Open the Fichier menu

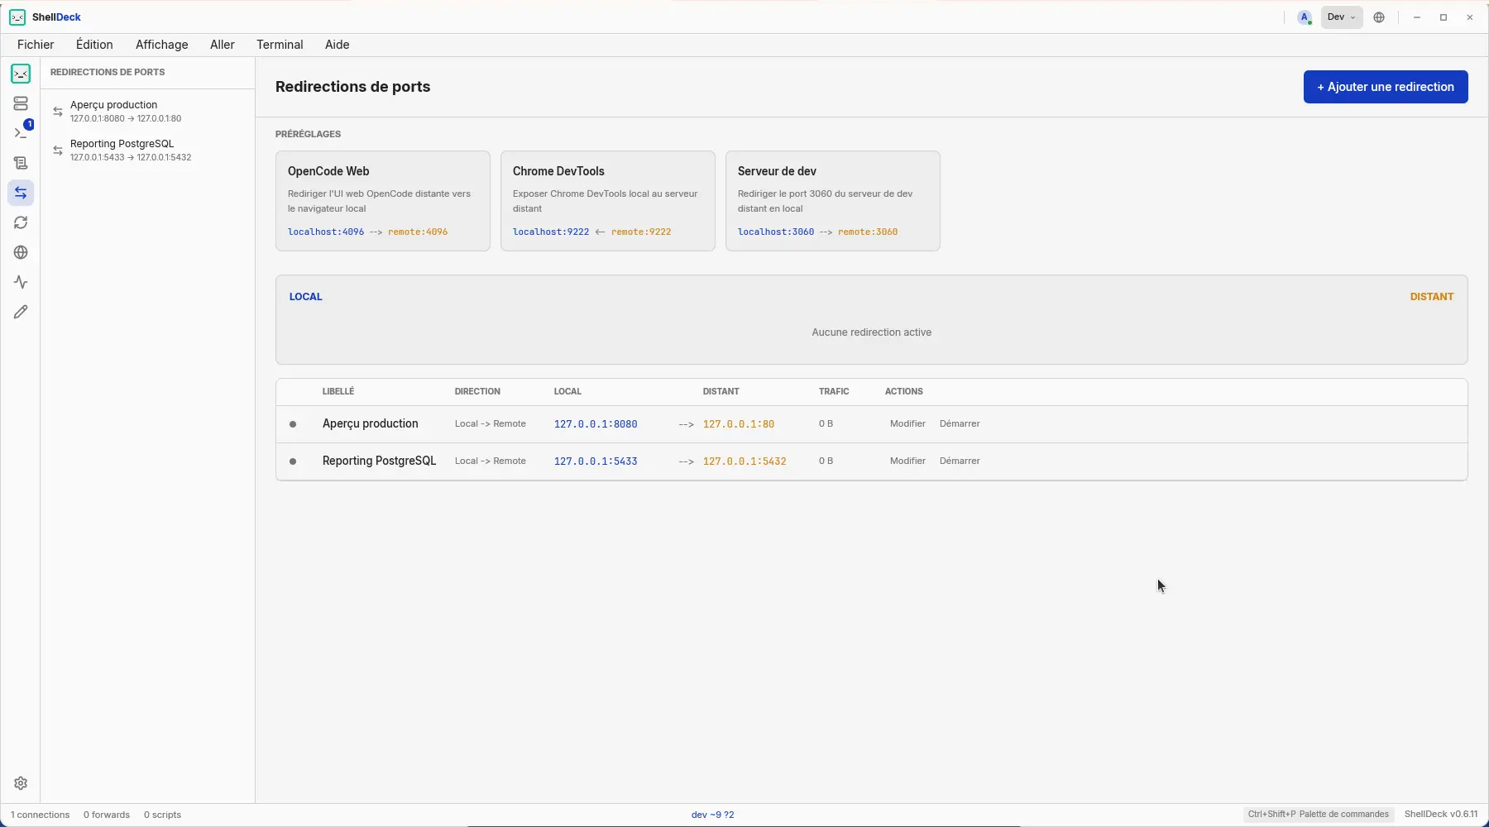(x=36, y=45)
